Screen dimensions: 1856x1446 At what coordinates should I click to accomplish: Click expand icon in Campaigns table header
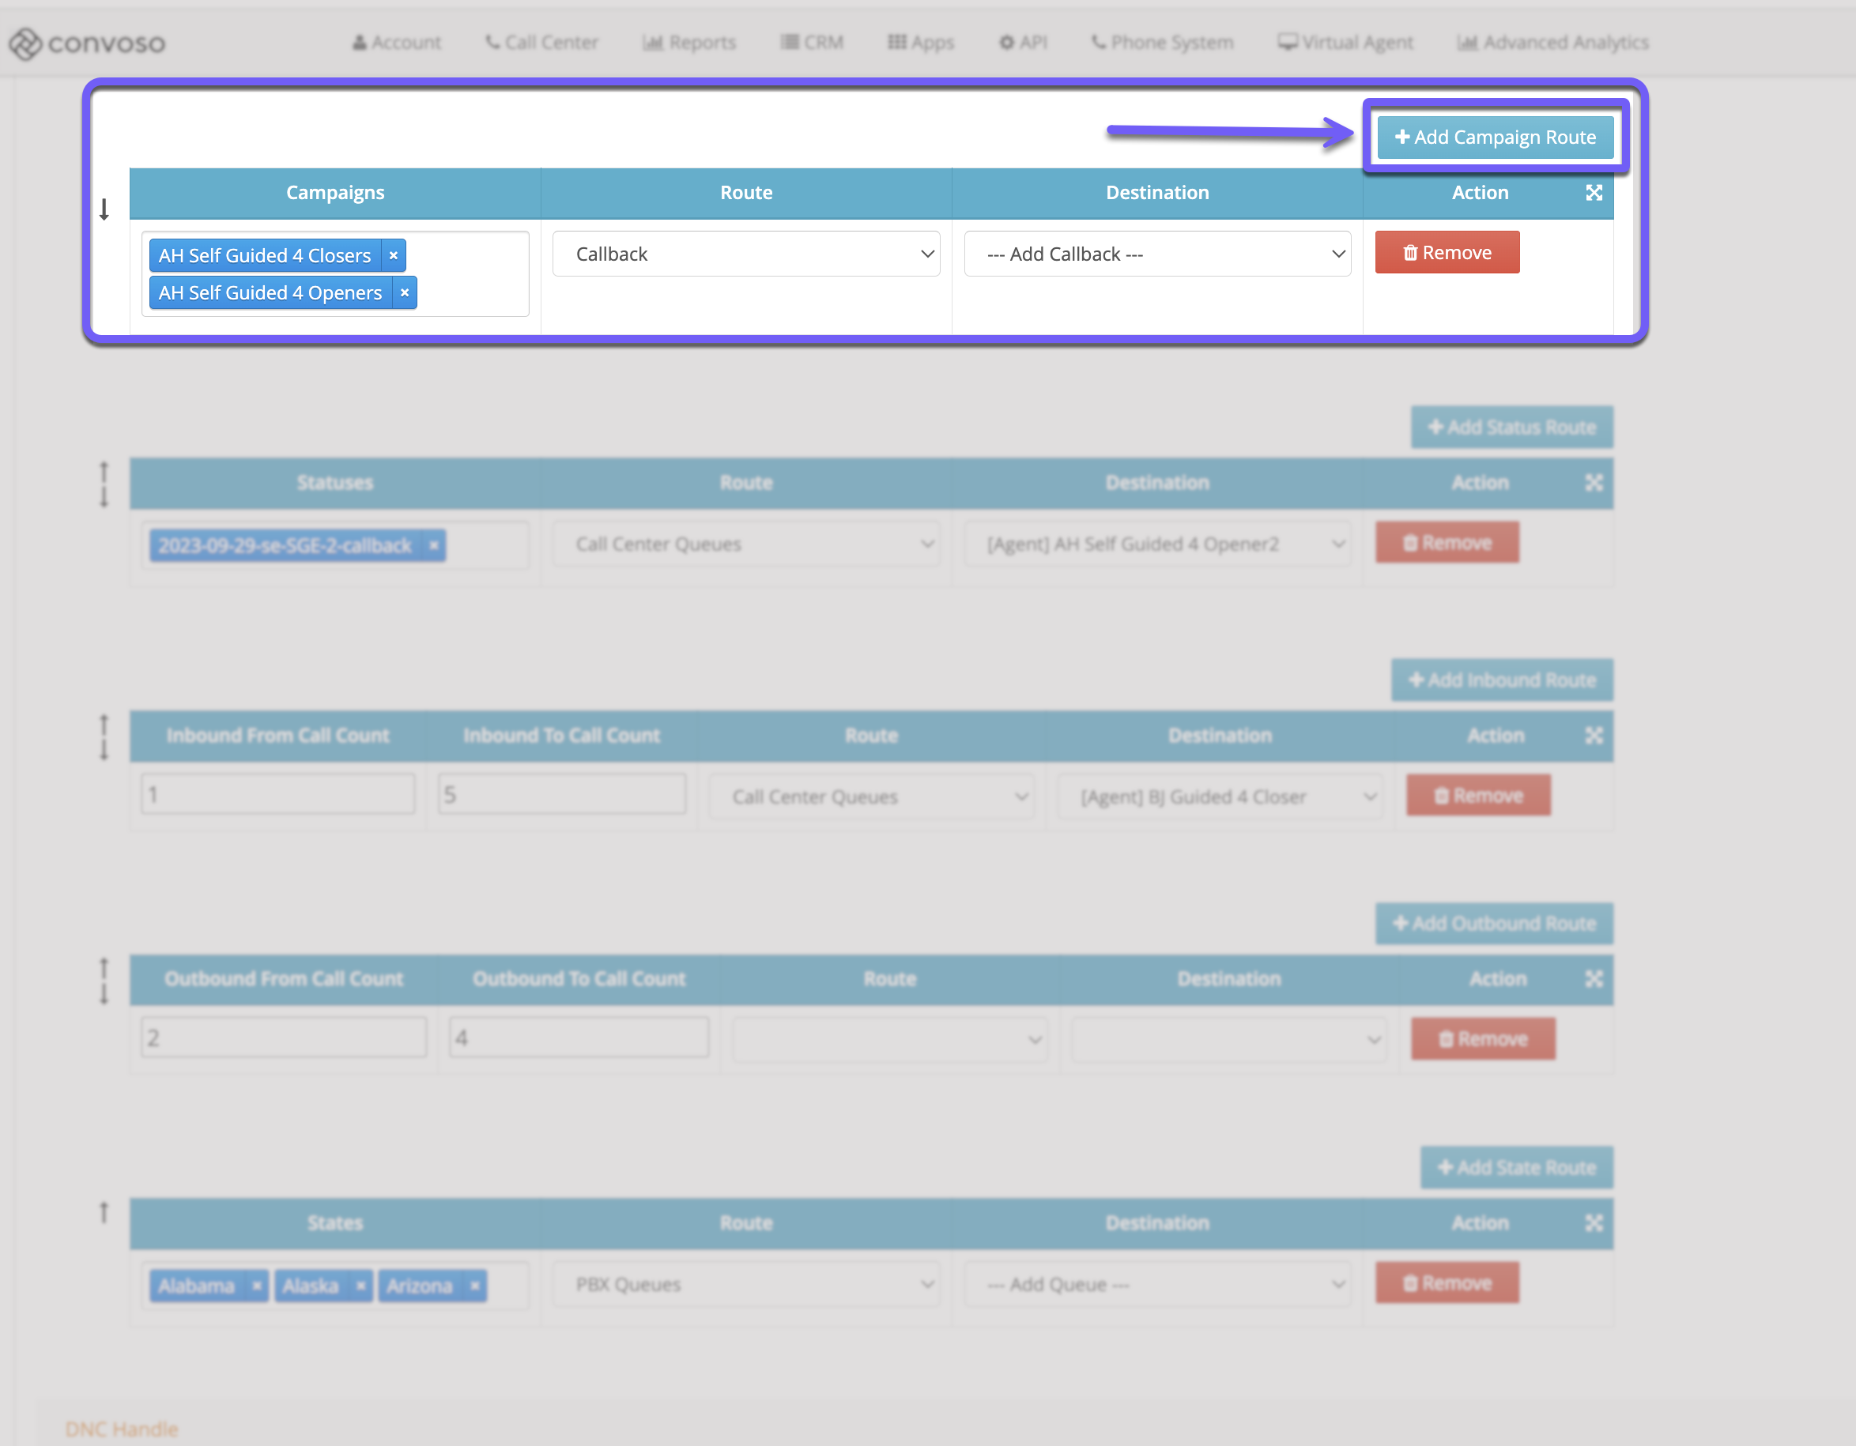pos(1594,193)
